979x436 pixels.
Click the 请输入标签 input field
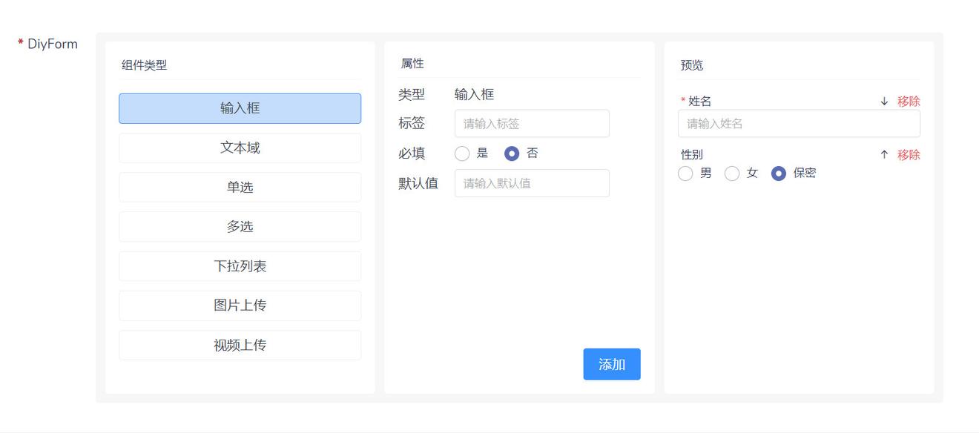pyautogui.click(x=531, y=123)
